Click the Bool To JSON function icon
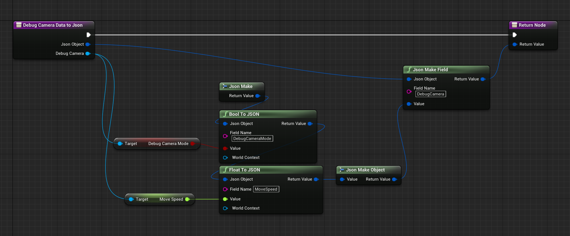This screenshot has width=570, height=236. [225, 114]
